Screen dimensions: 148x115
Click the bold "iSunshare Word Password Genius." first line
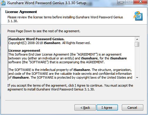(36, 39)
